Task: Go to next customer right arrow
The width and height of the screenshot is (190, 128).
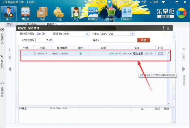Action: click(x=184, y=69)
